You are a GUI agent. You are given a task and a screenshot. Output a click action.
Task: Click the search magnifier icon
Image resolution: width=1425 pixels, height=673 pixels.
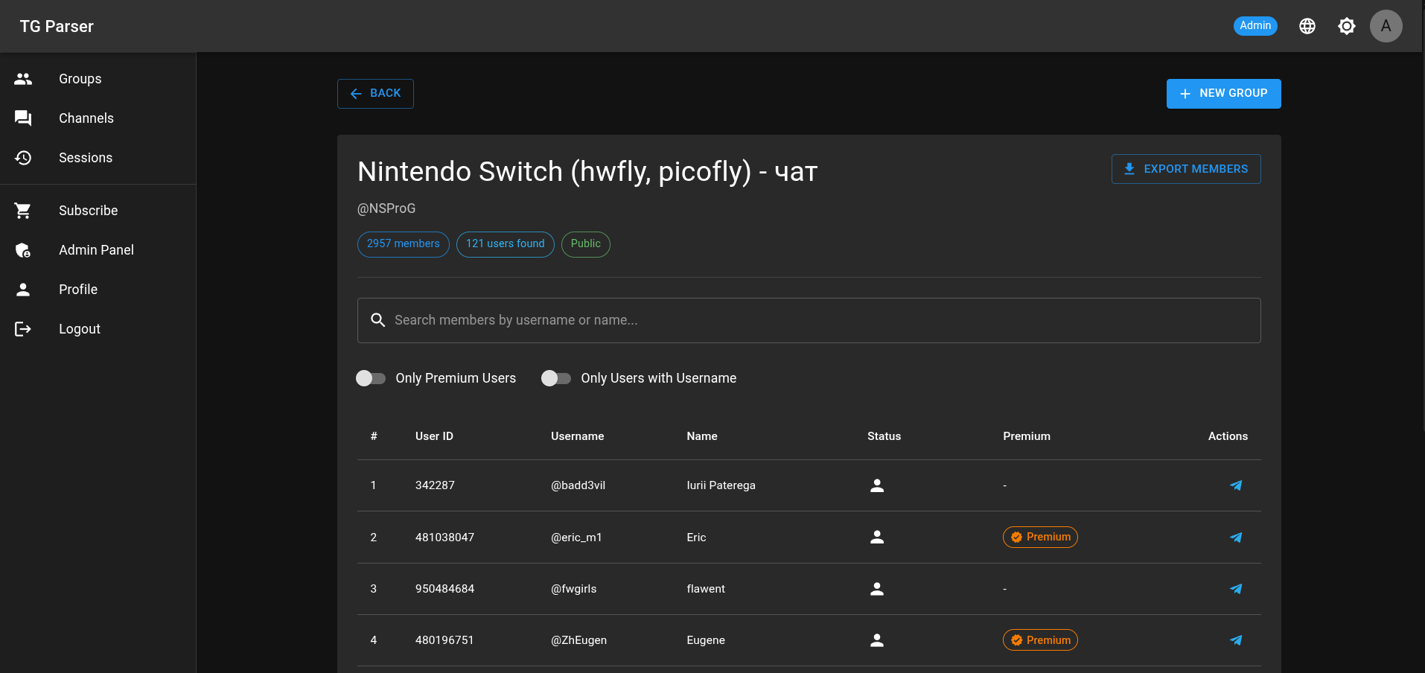coord(378,320)
